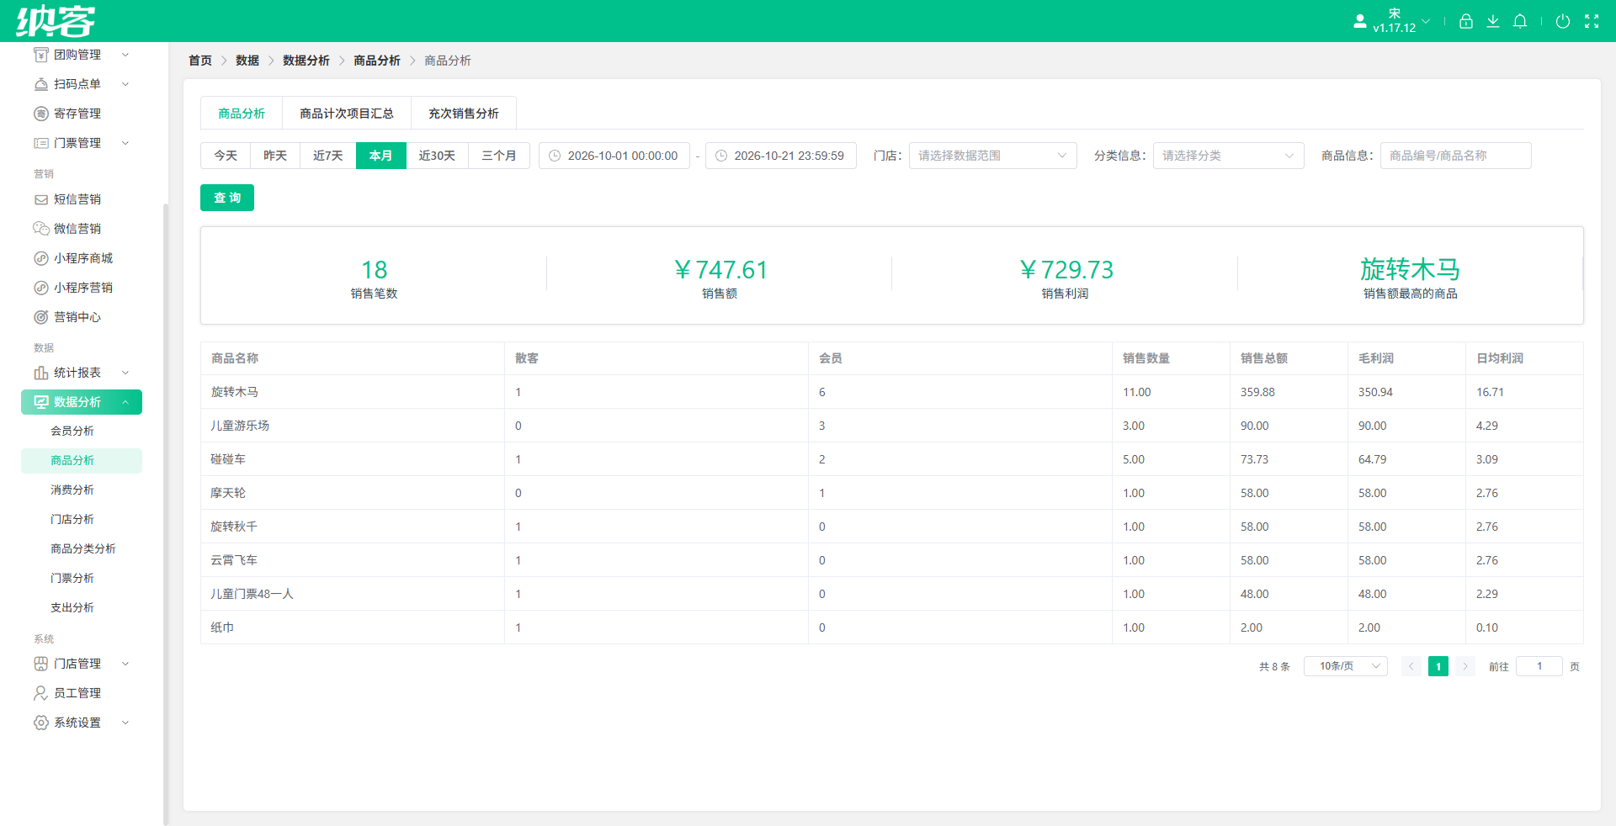Select the 本月 date range option
Image resolution: width=1616 pixels, height=826 pixels.
[381, 156]
